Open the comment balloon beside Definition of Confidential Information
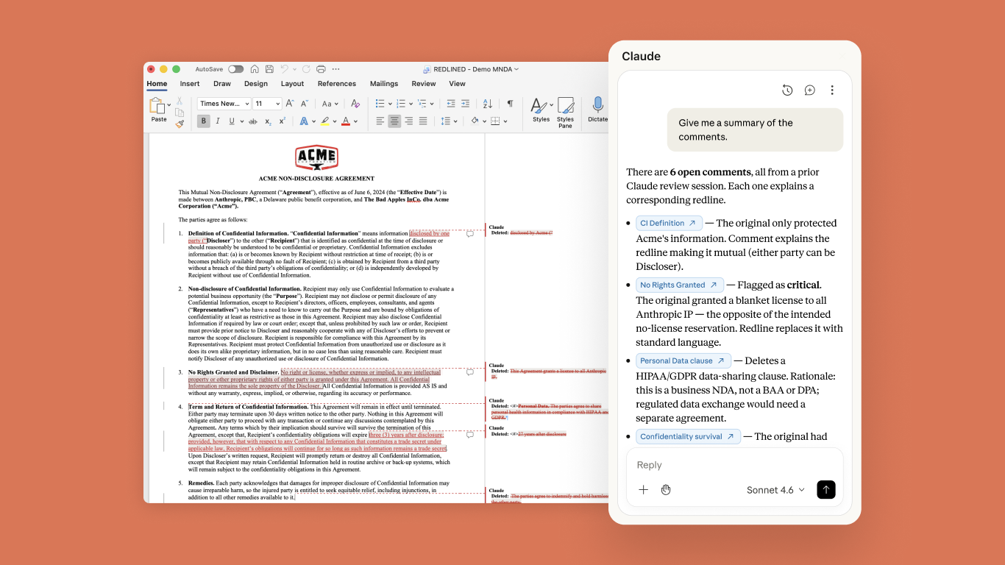The height and width of the screenshot is (565, 1005). 470,234
